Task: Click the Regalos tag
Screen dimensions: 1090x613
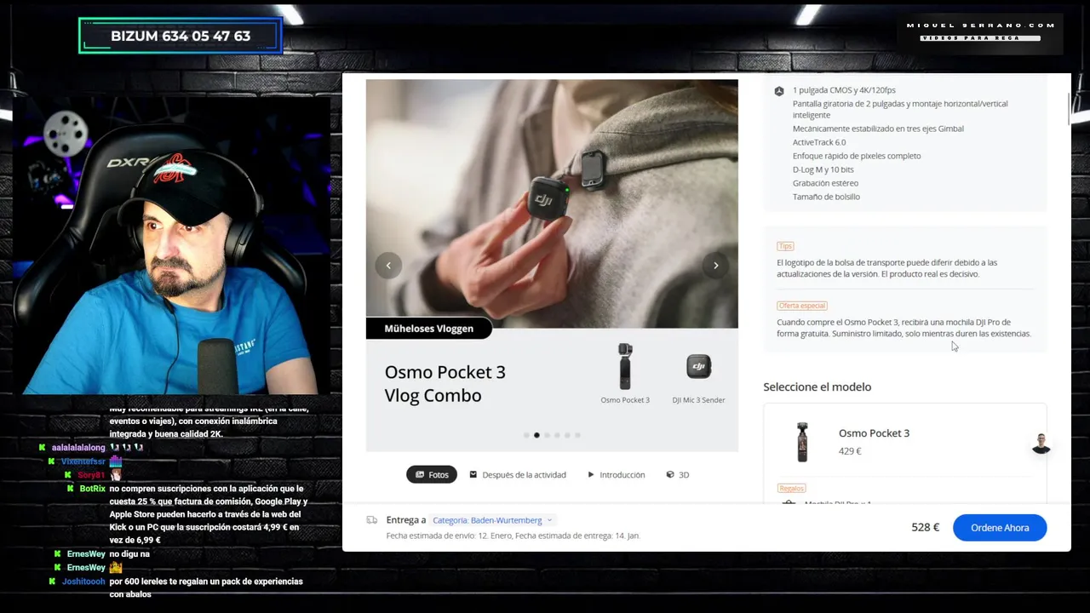Action: pos(791,489)
